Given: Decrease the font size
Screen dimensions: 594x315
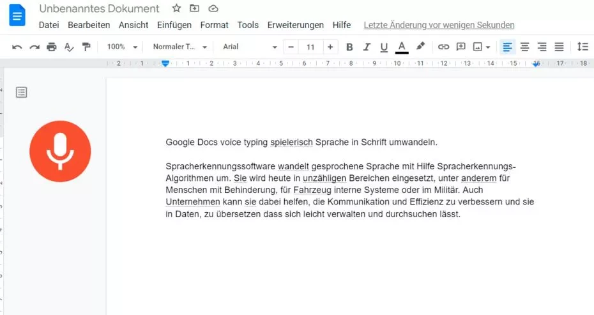Looking at the screenshot, I should coord(291,47).
